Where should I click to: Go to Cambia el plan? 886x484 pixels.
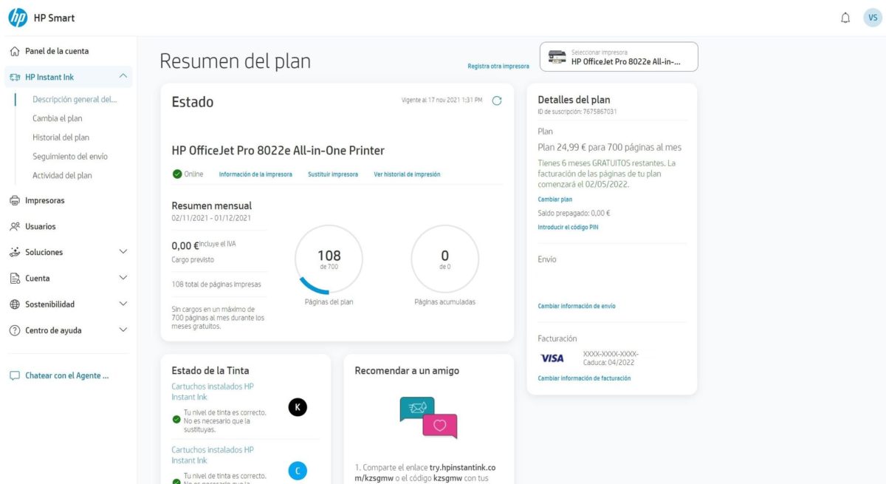[58, 118]
